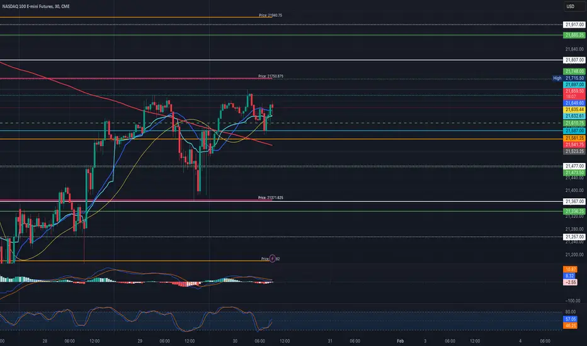
Task: Click the High 21,715.50 price label
Action: coord(569,78)
